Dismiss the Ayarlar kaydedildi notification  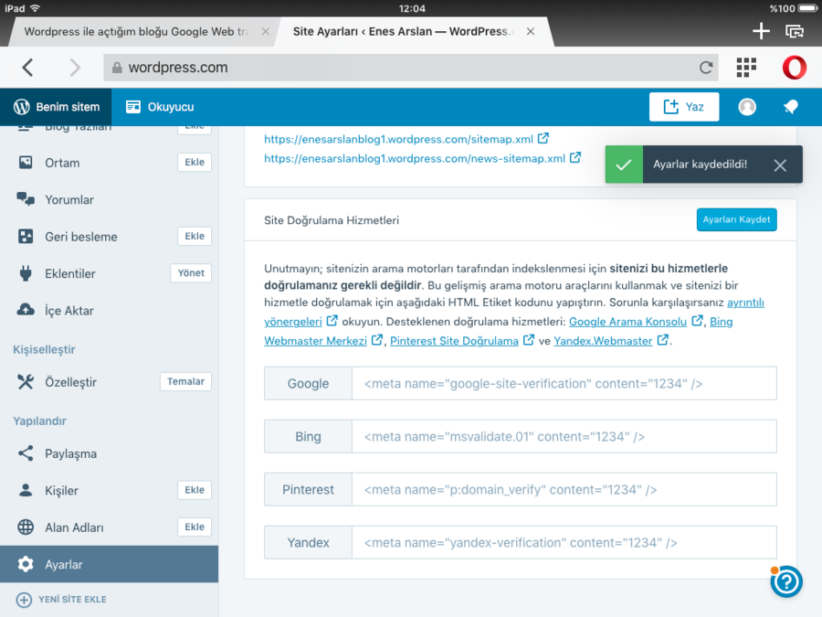780,165
